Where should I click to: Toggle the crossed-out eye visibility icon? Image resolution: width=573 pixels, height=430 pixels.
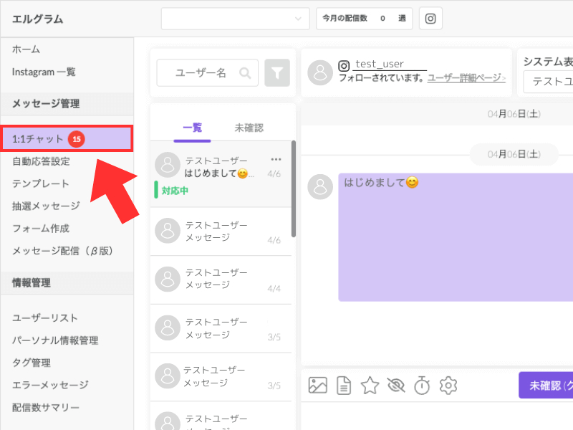point(396,386)
